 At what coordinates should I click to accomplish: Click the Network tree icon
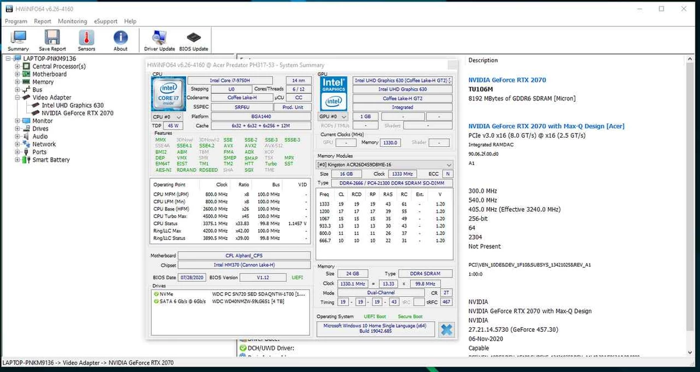[26, 144]
